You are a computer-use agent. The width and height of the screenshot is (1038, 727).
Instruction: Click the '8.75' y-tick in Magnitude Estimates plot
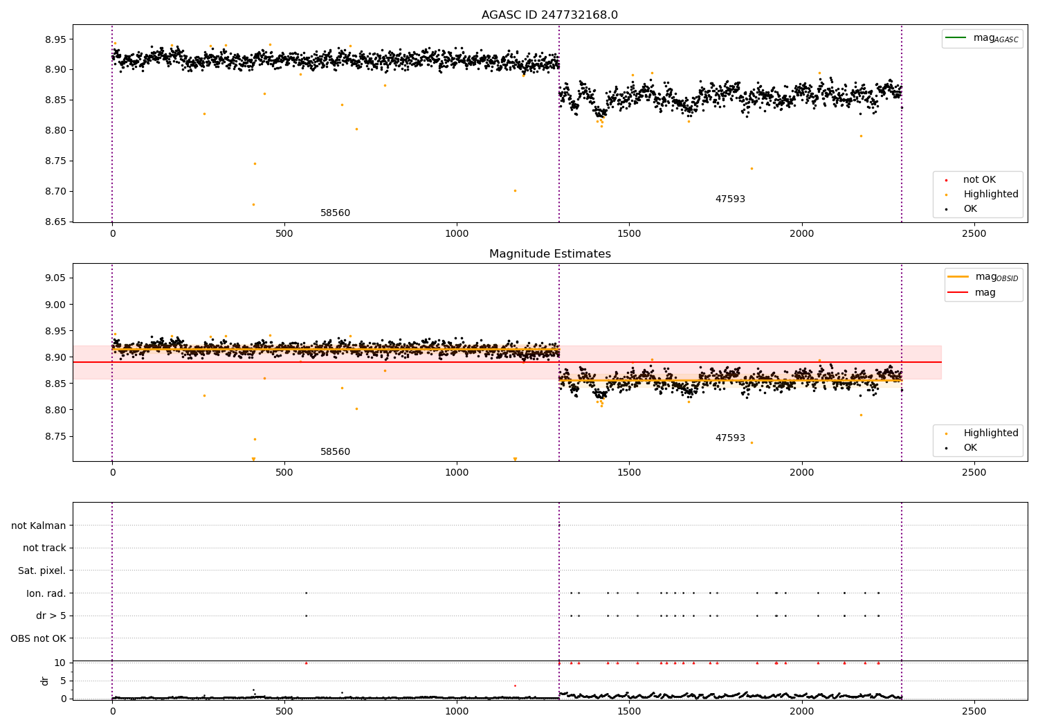coord(56,436)
